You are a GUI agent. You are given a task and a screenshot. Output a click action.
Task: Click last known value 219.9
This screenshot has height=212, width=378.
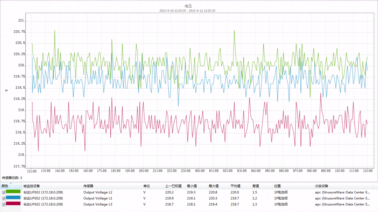tap(169, 198)
